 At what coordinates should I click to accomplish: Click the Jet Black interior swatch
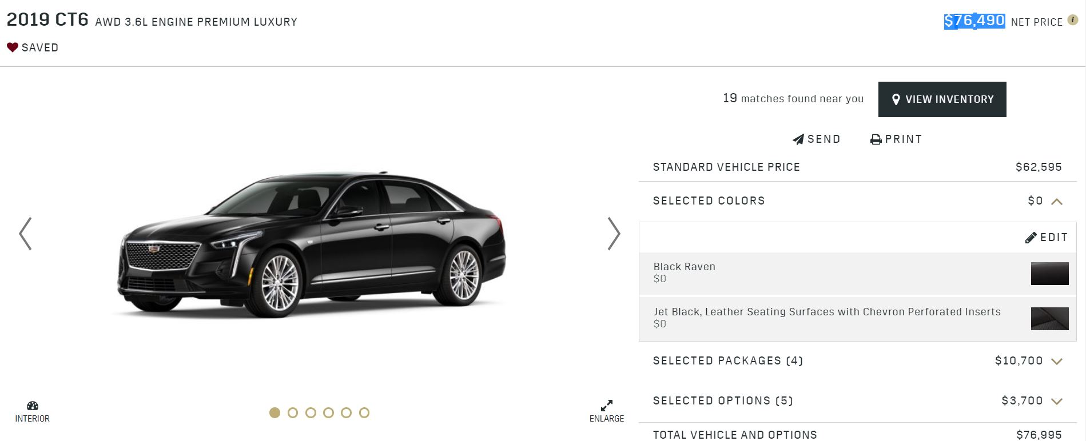click(x=1049, y=319)
